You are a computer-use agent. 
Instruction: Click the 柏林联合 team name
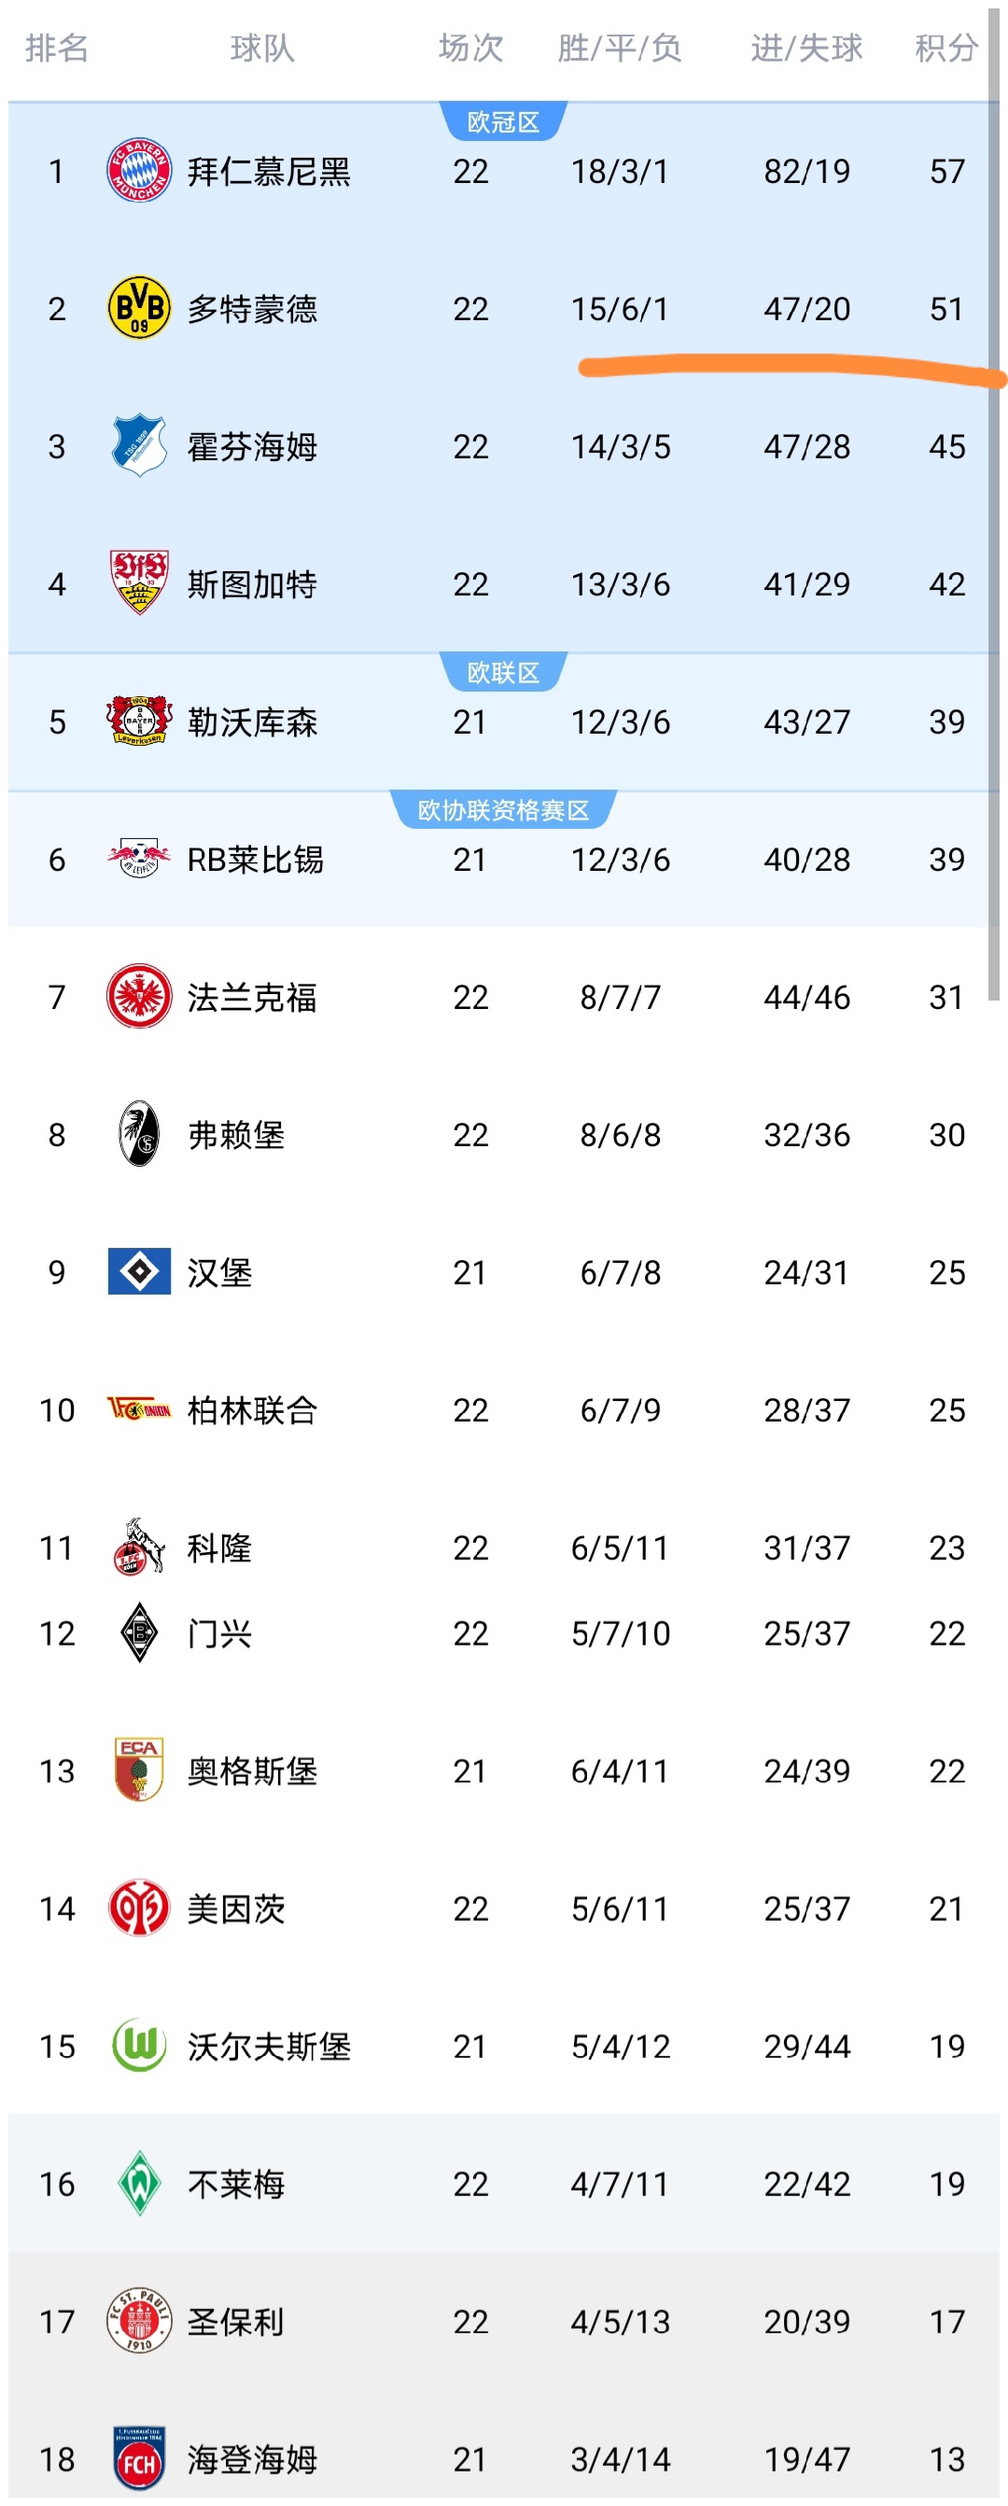tap(252, 1409)
